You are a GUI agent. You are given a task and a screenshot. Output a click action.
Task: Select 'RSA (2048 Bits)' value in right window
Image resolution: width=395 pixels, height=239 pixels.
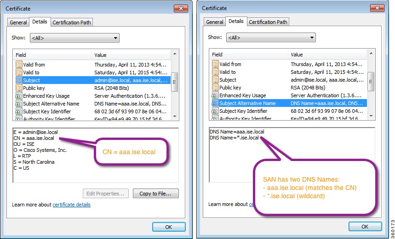308,88
